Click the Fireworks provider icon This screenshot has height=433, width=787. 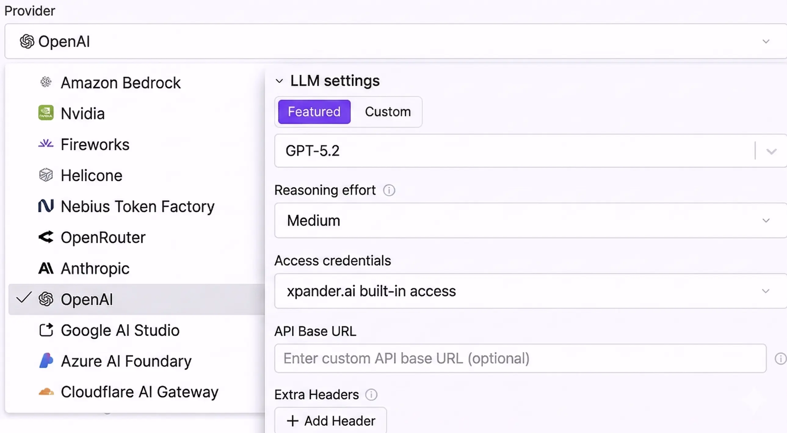(46, 144)
